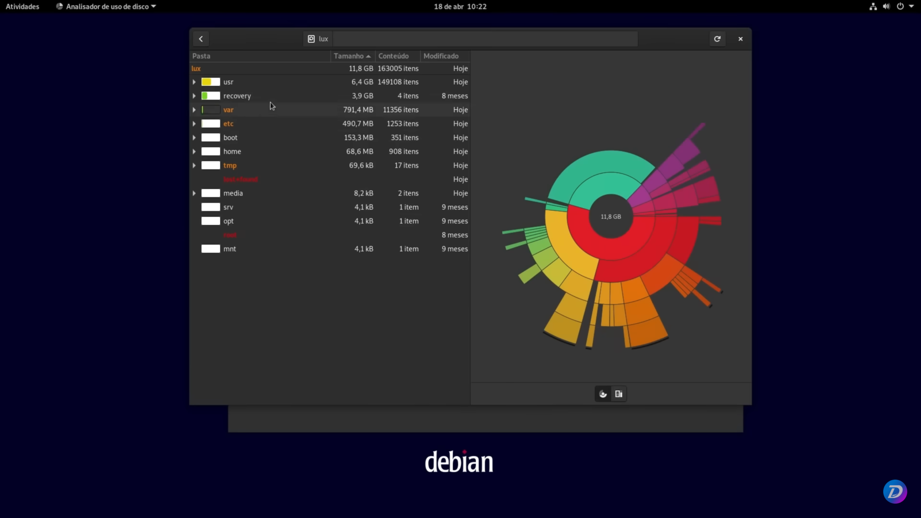Expand the recovery folder
This screenshot has height=518, width=921.
tap(194, 96)
